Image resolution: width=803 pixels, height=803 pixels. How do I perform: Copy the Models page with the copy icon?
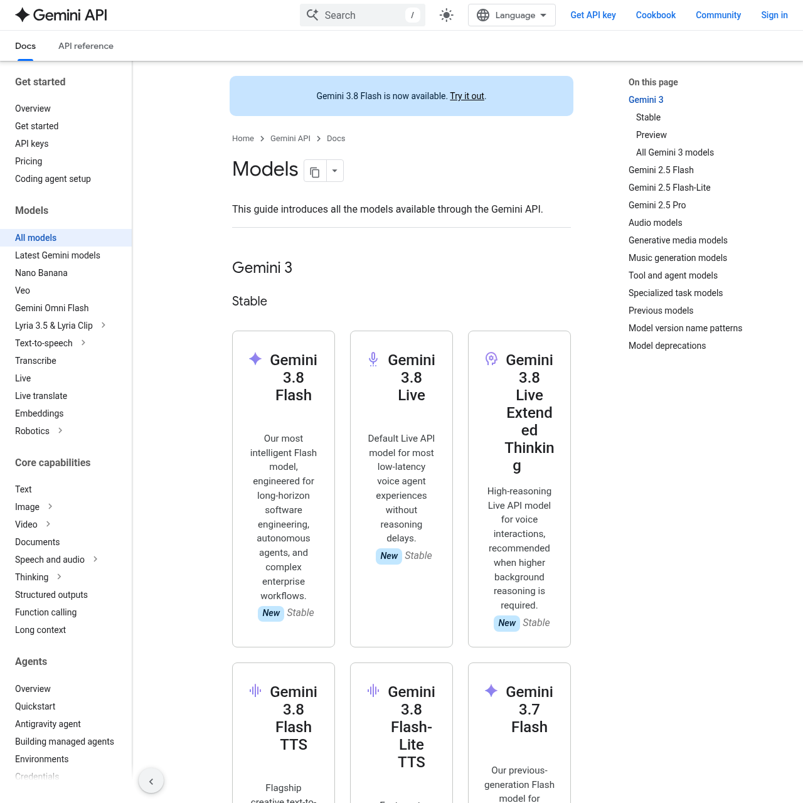[x=315, y=171]
